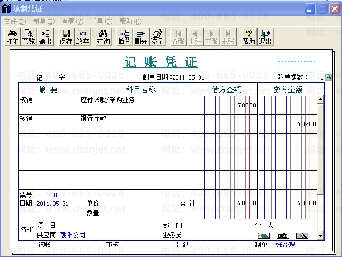The height and width of the screenshot is (257, 342).
Task: Click the 合计 credit total 70200
Action: [x=307, y=203]
